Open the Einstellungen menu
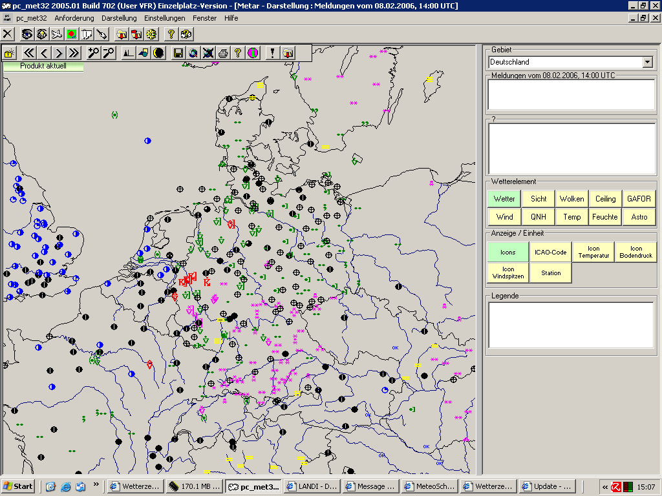 click(164, 18)
